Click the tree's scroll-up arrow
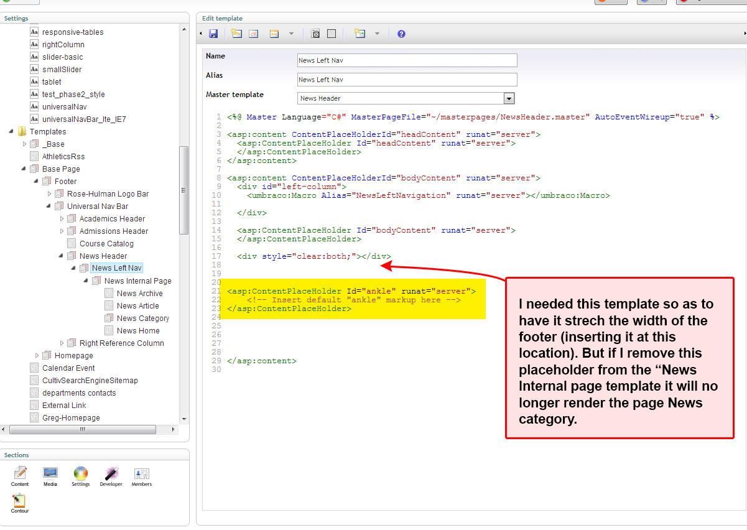This screenshot has height=530, width=747. pyautogui.click(x=183, y=29)
